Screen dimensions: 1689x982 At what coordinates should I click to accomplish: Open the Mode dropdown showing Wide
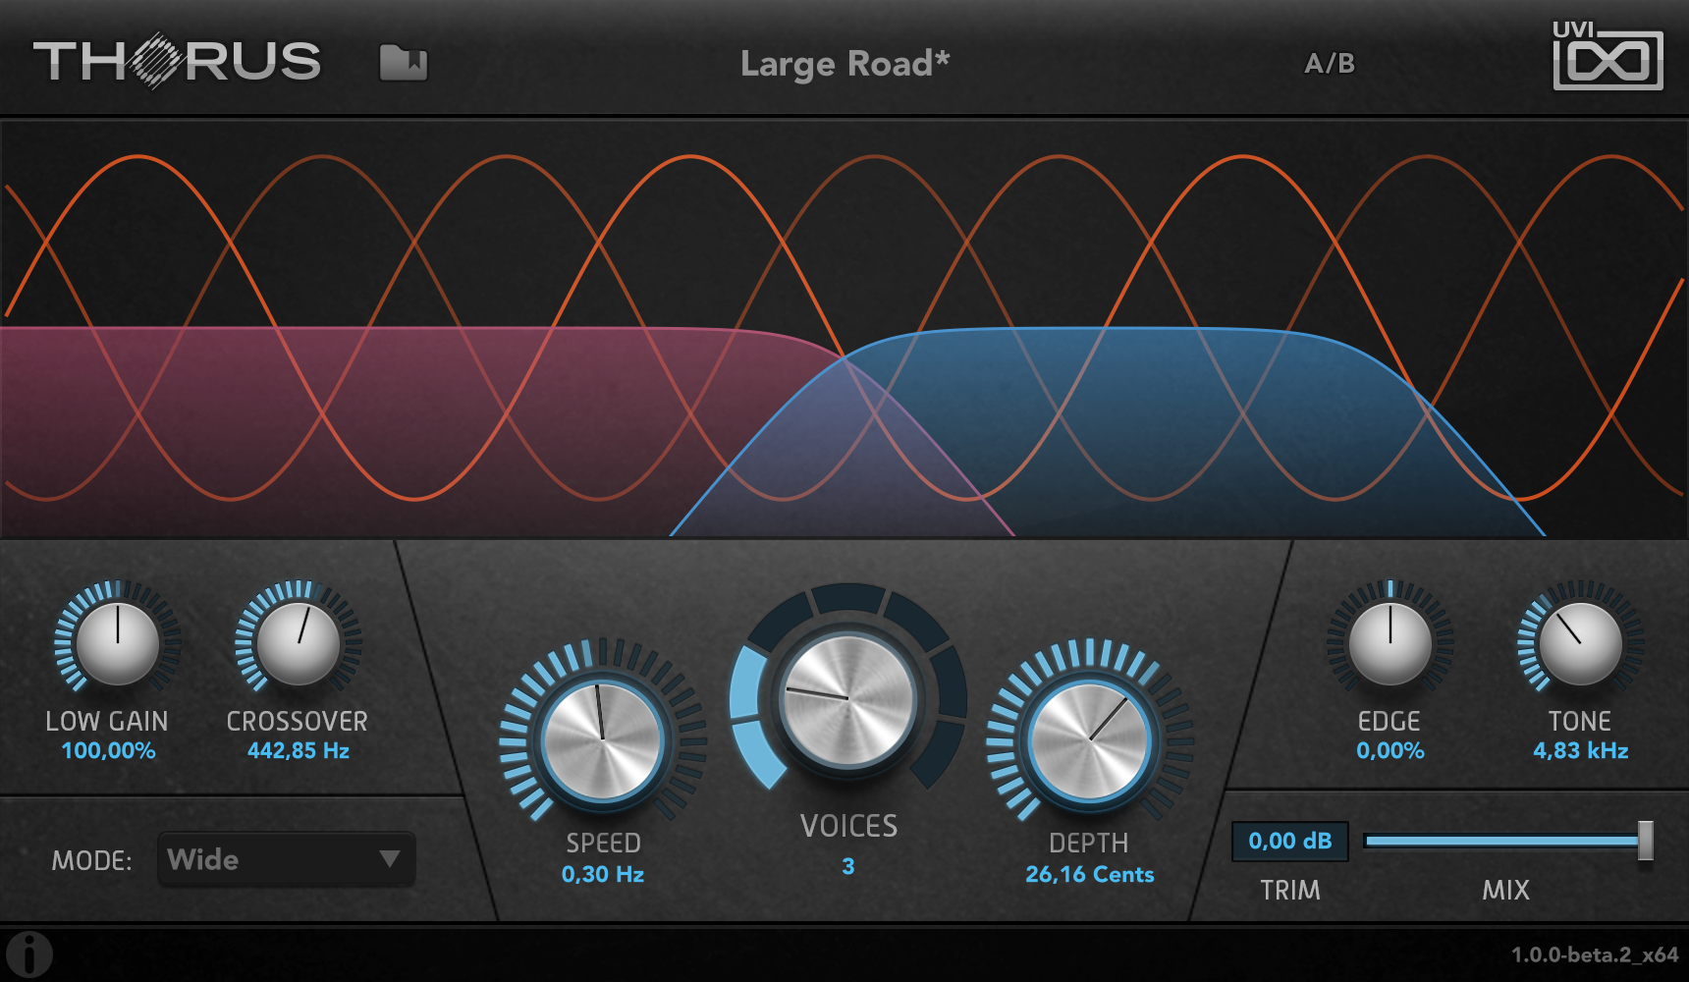[x=286, y=860]
